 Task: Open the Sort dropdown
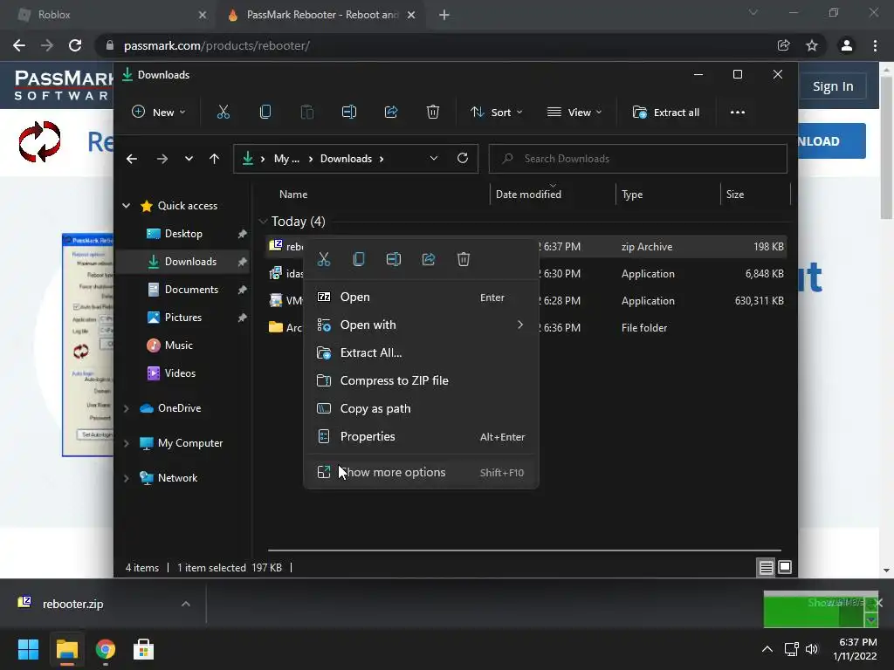[496, 113]
